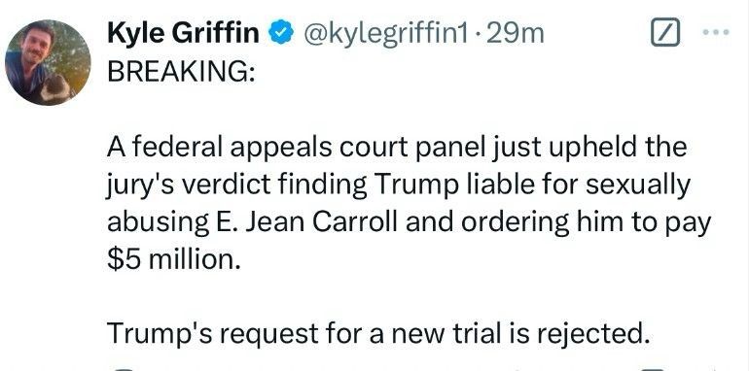Image resolution: width=749 pixels, height=371 pixels.
Task: Open the three-dot more options menu
Action: (x=717, y=32)
